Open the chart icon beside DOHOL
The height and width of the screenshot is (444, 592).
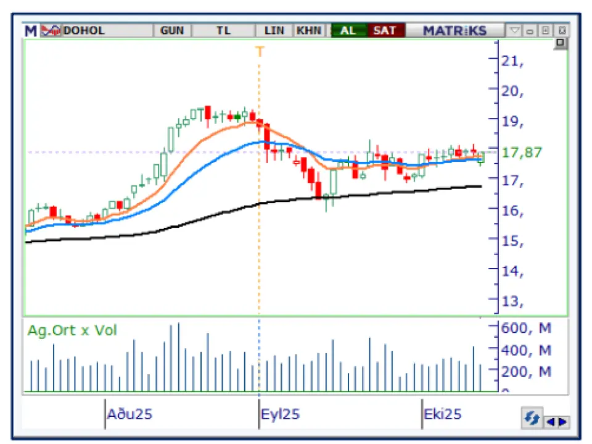[51, 30]
